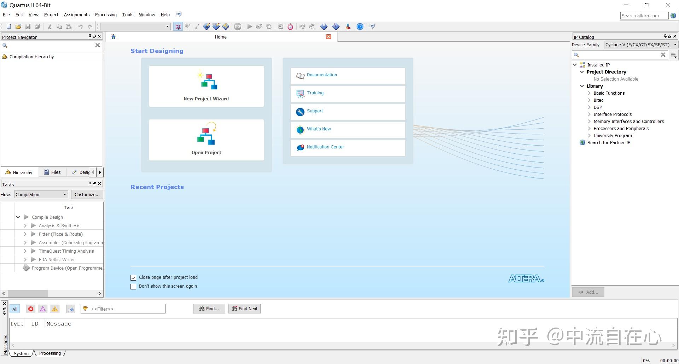This screenshot has height=364, width=679.
Task: Switch to the Processing messages tab
Action: coord(50,353)
